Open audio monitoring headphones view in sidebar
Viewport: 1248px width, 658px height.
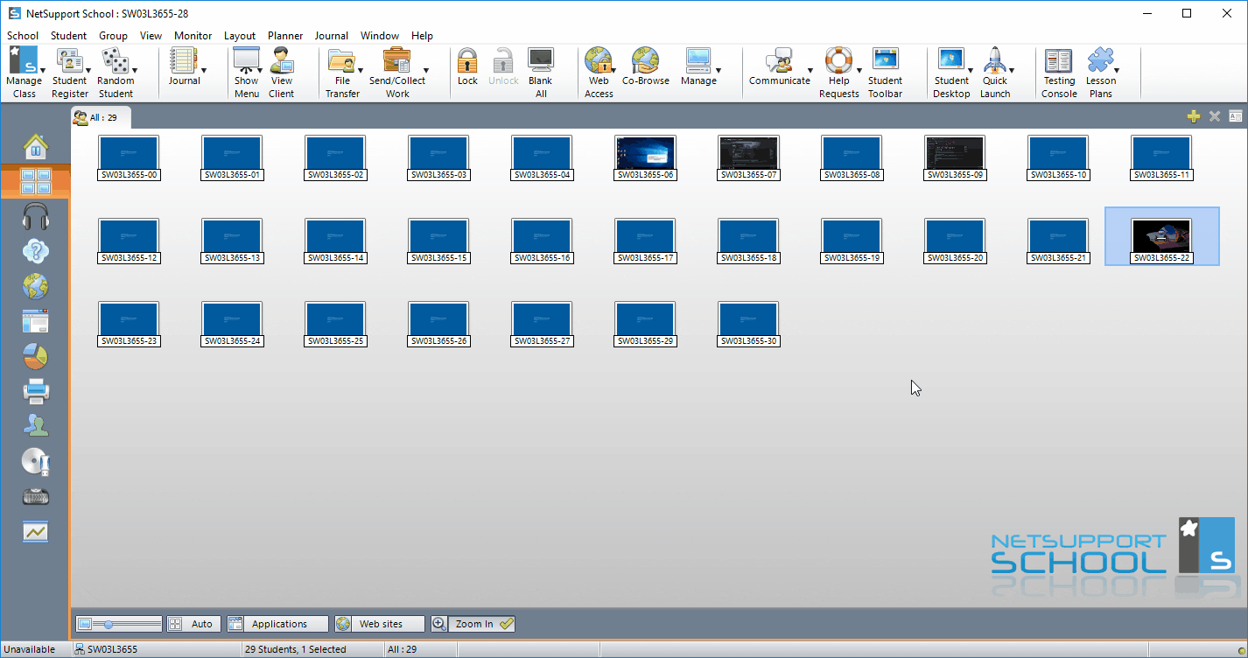tap(35, 216)
